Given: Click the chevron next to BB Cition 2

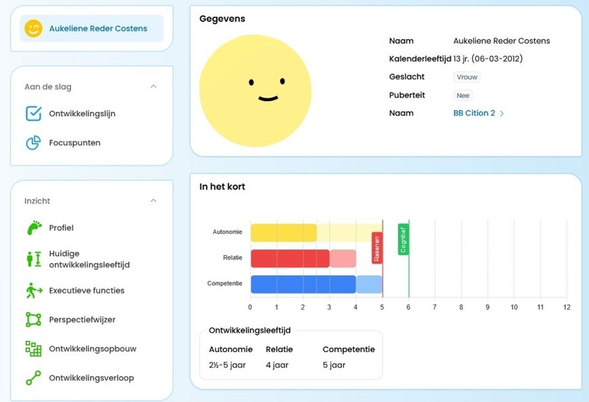Looking at the screenshot, I should coord(502,114).
